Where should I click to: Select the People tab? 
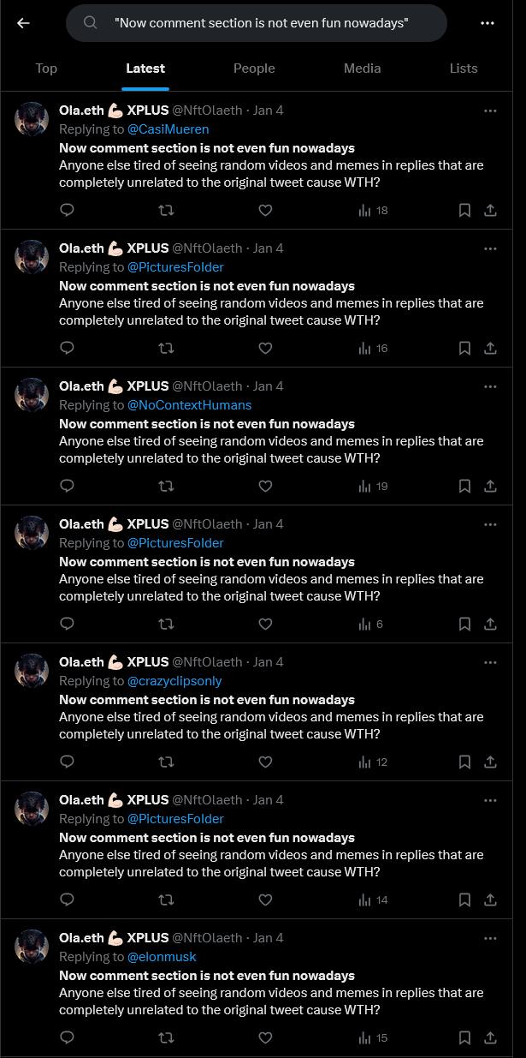[254, 68]
